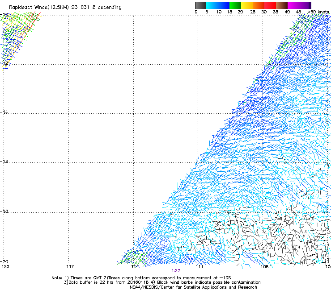
Task: Click the legend value 25 label
Action: (253, 12)
